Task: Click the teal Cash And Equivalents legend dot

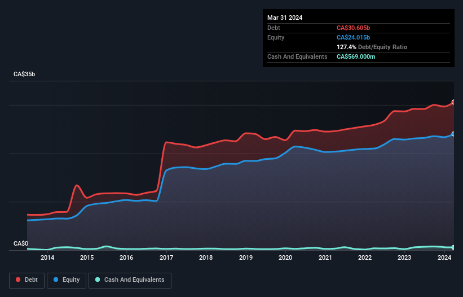Action: 98,279
